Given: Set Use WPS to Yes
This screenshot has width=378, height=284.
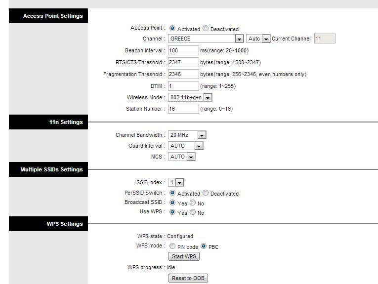Looking at the screenshot, I should click(x=172, y=212).
